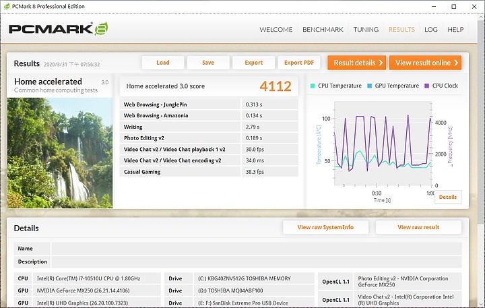The width and height of the screenshot is (485, 308).
Task: Maximize the PCMark 8 window
Action: 454,7
